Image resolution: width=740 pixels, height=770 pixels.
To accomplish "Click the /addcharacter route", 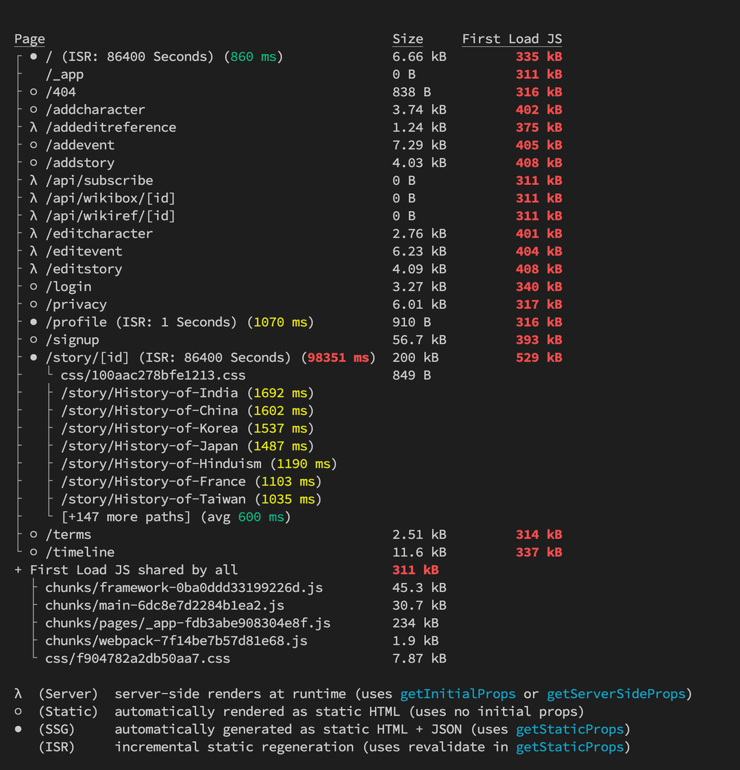I will (x=95, y=110).
